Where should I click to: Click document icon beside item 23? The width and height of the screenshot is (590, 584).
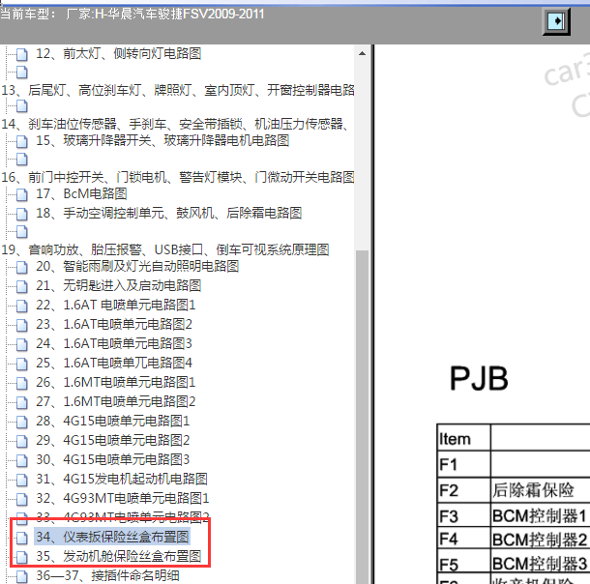click(22, 325)
